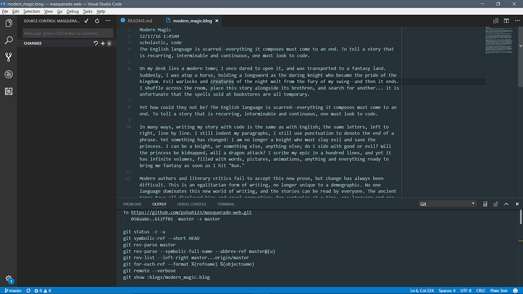Close the modern_magic.blog tab
Image resolution: width=523 pixels, height=294 pixels.
[217, 20]
